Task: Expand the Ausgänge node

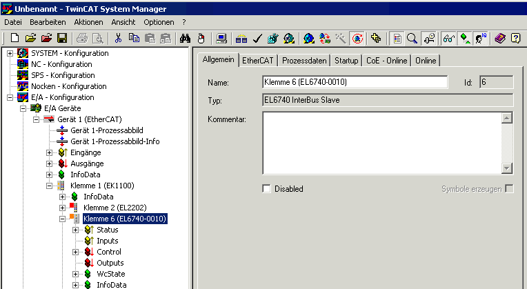Action: tap(49, 163)
